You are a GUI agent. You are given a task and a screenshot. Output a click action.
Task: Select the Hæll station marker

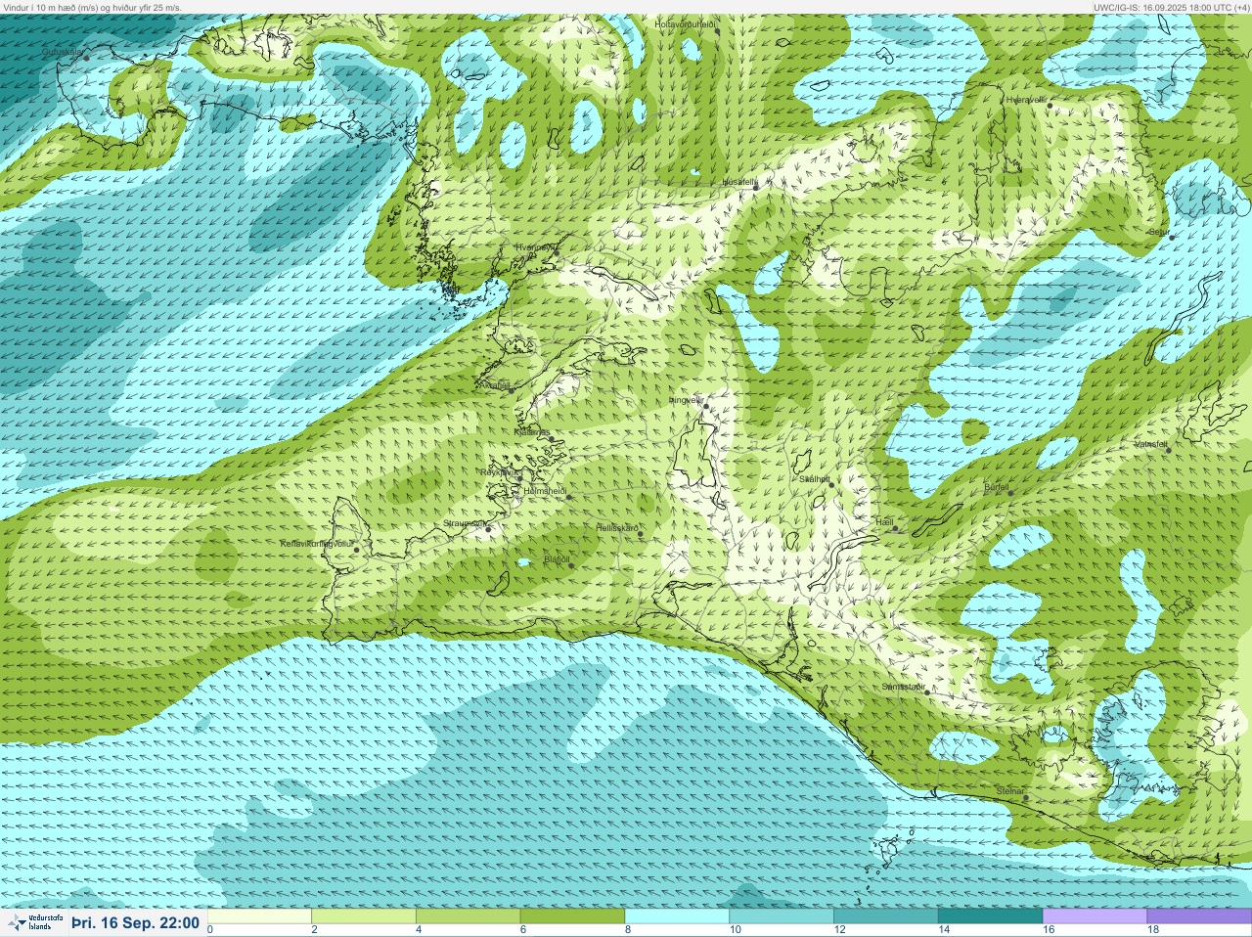pyautogui.click(x=895, y=529)
